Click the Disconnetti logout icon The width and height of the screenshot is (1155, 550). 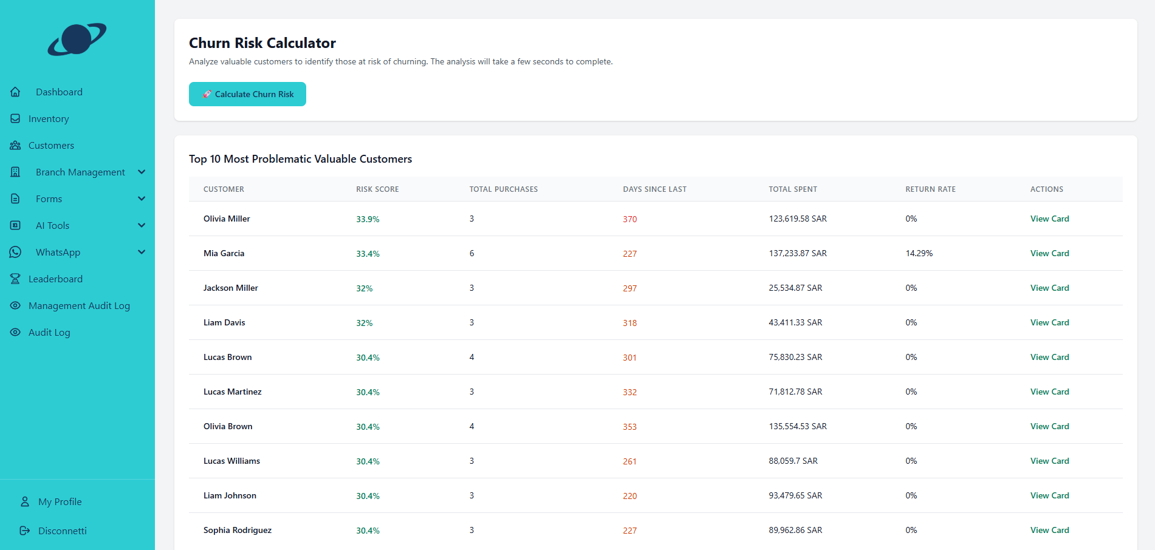click(x=25, y=531)
